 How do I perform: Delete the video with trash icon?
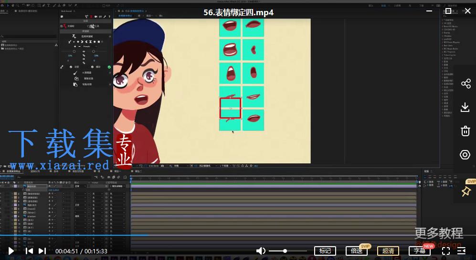[x=465, y=131]
